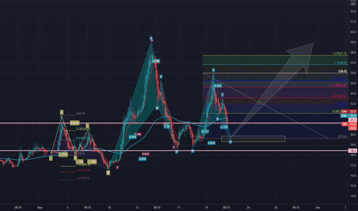
Task: Click the 1.13(26.8) Fibonacci label
Action: [x=340, y=63]
